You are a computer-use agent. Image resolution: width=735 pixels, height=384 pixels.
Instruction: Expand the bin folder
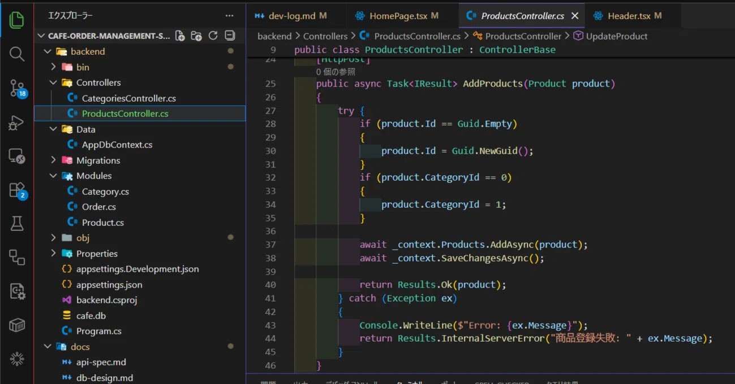(x=53, y=67)
